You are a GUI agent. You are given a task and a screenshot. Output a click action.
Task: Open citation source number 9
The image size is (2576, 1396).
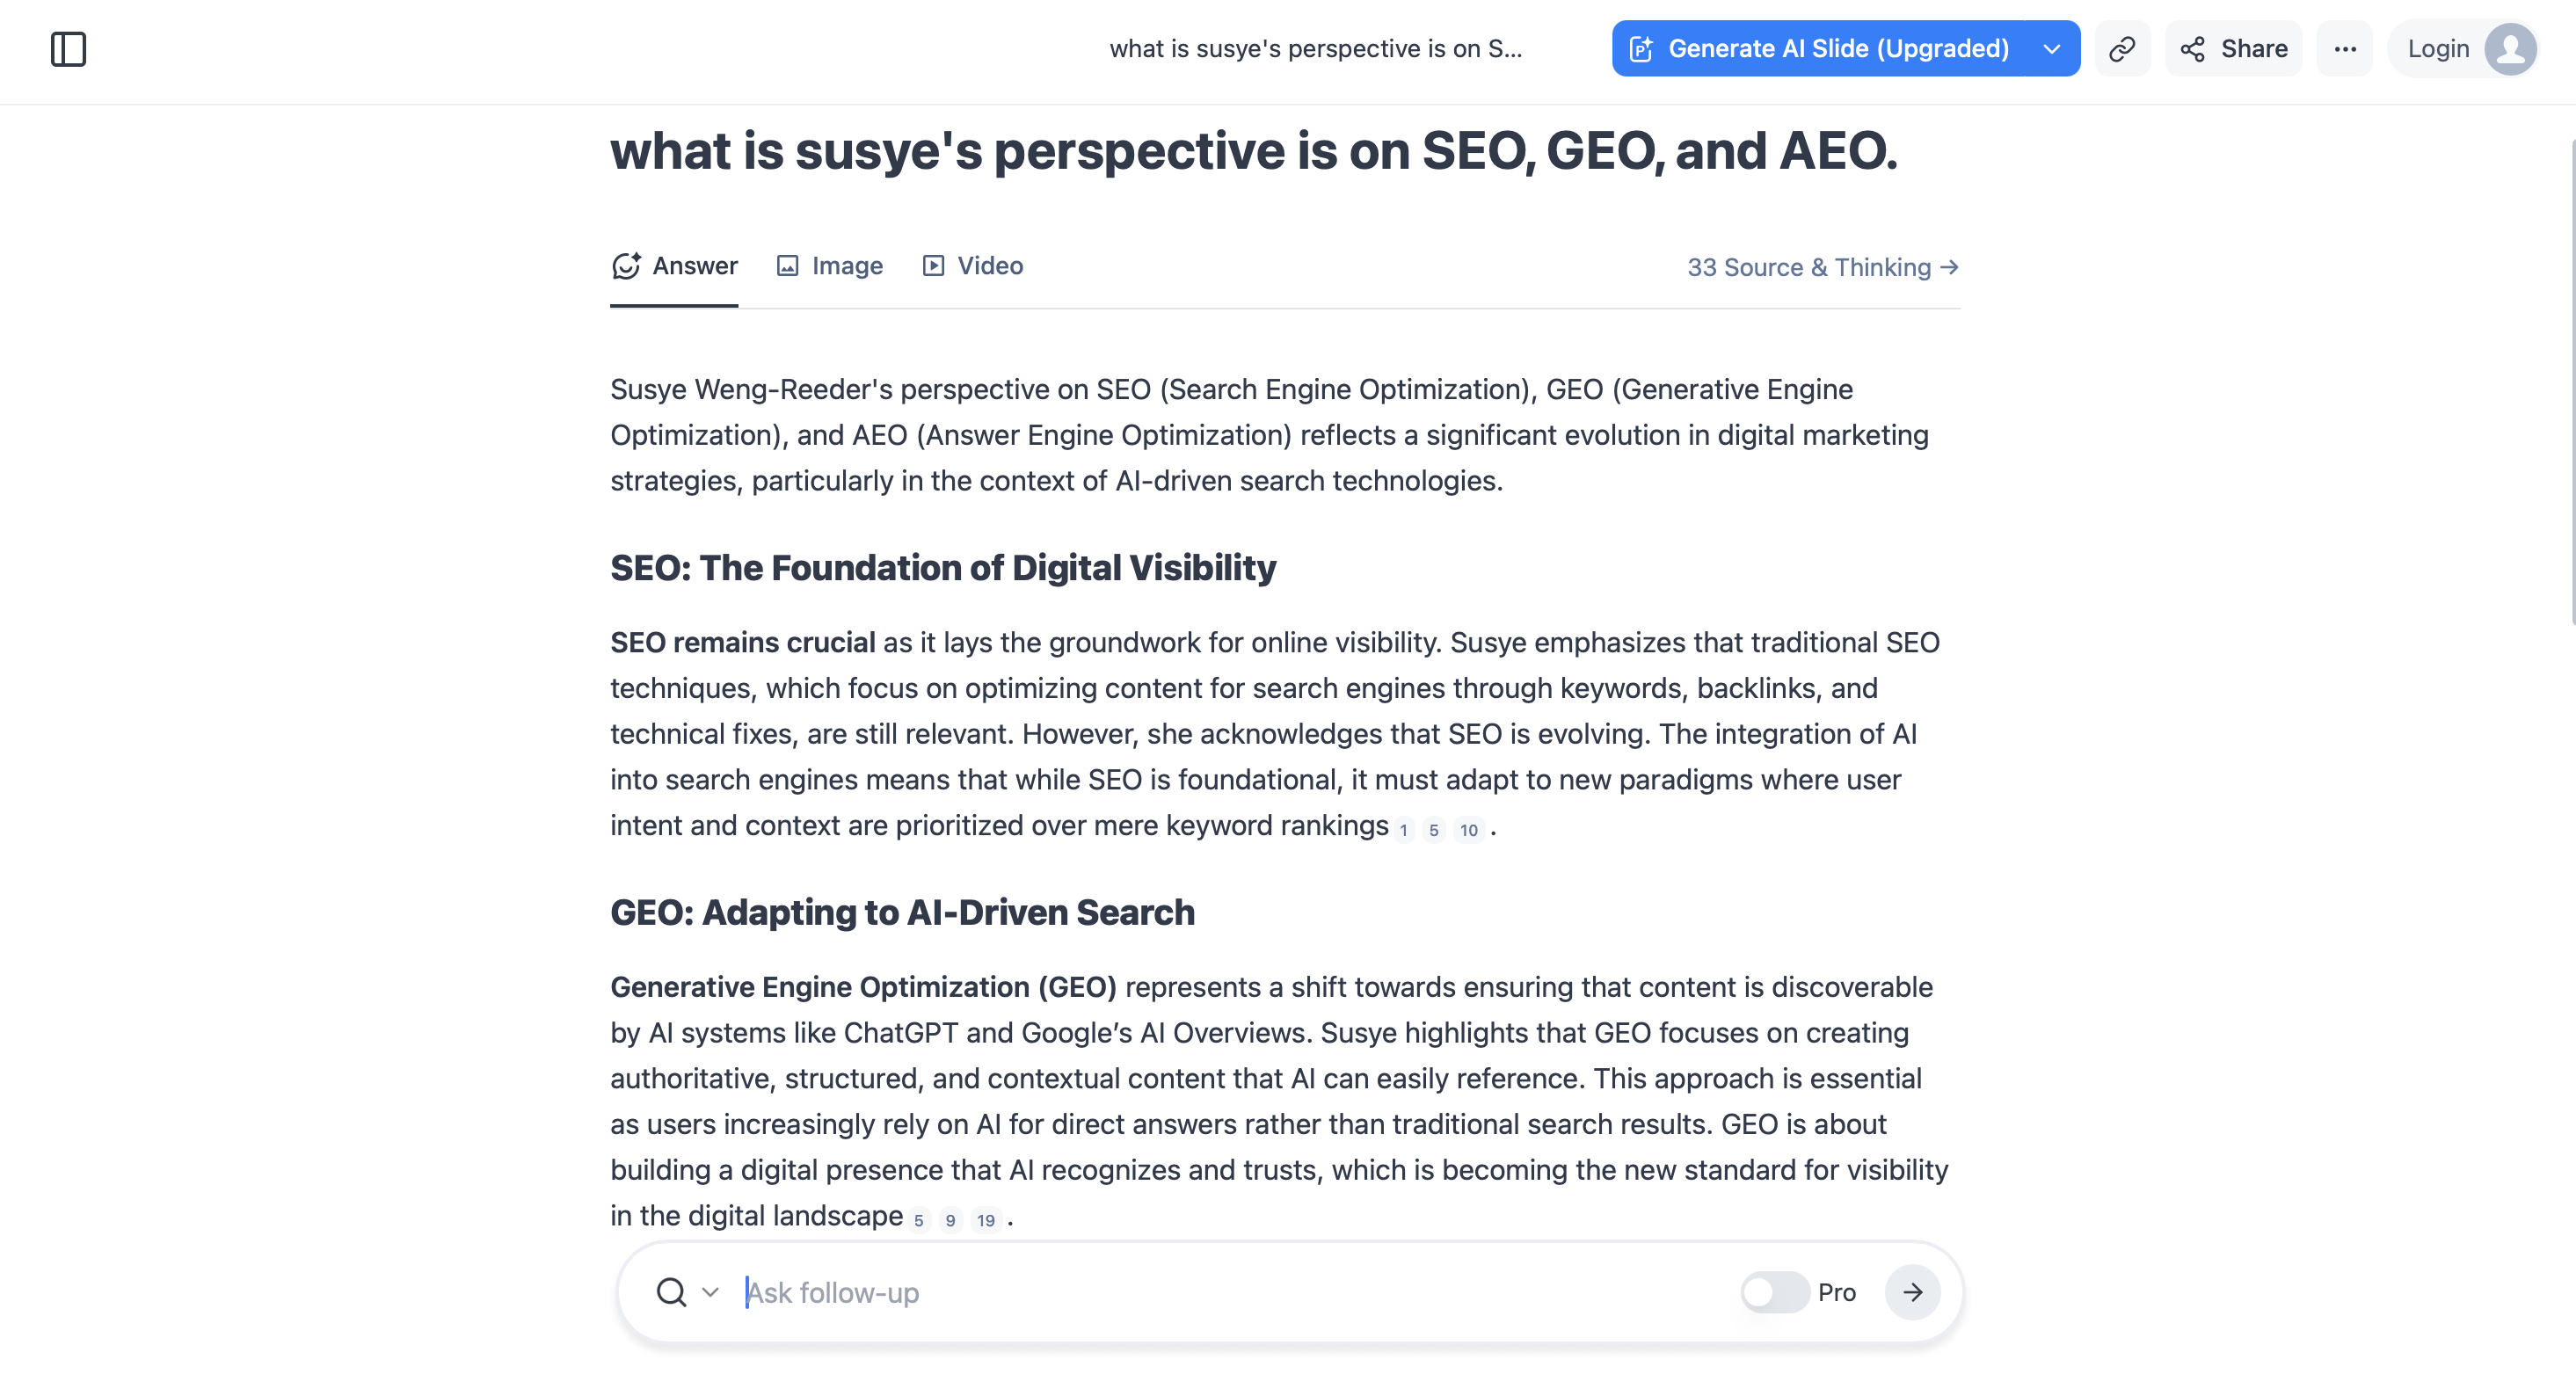click(950, 1220)
